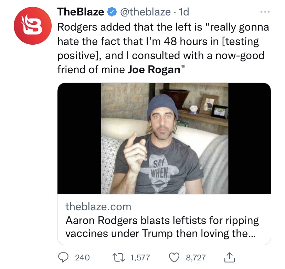This screenshot has width=285, height=269.
Task: Click the theblaze.com domain label
Action: coord(98,206)
